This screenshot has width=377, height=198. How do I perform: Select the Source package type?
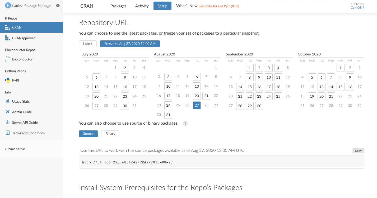pos(88,134)
